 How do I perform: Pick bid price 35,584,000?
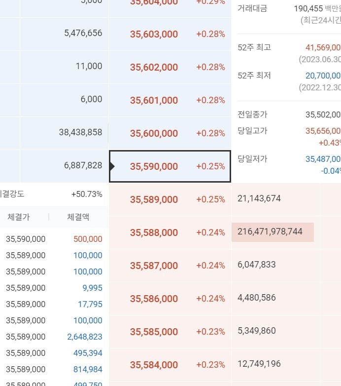tap(154, 365)
